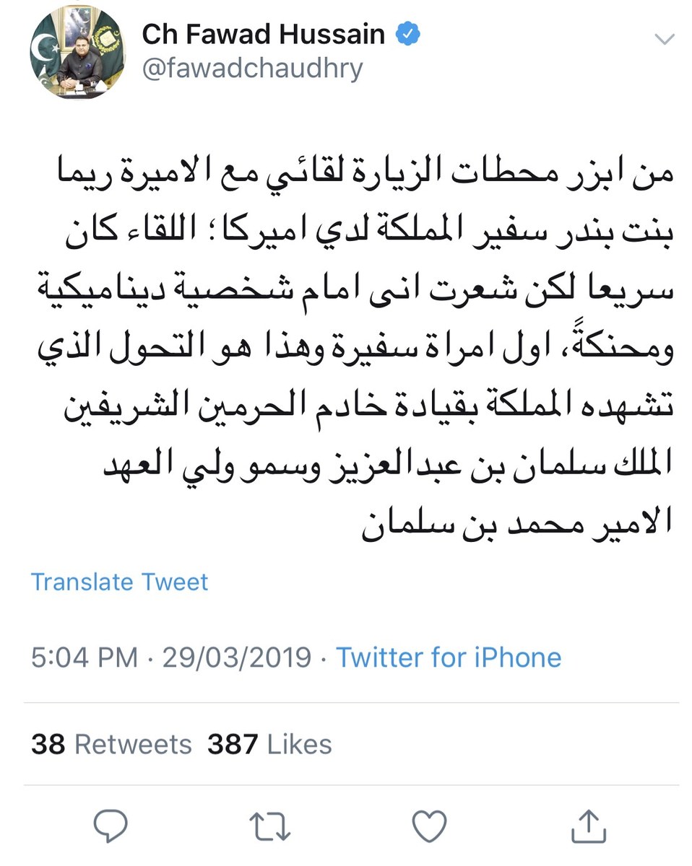Open Ch Fawad Hussain's profile picture
The height and width of the screenshot is (866, 692).
(x=77, y=55)
